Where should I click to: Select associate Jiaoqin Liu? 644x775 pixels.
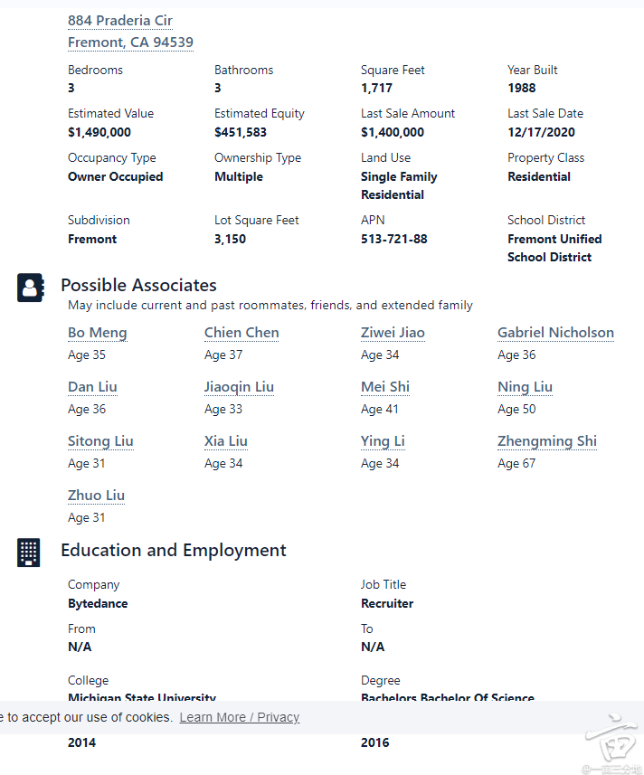(239, 387)
